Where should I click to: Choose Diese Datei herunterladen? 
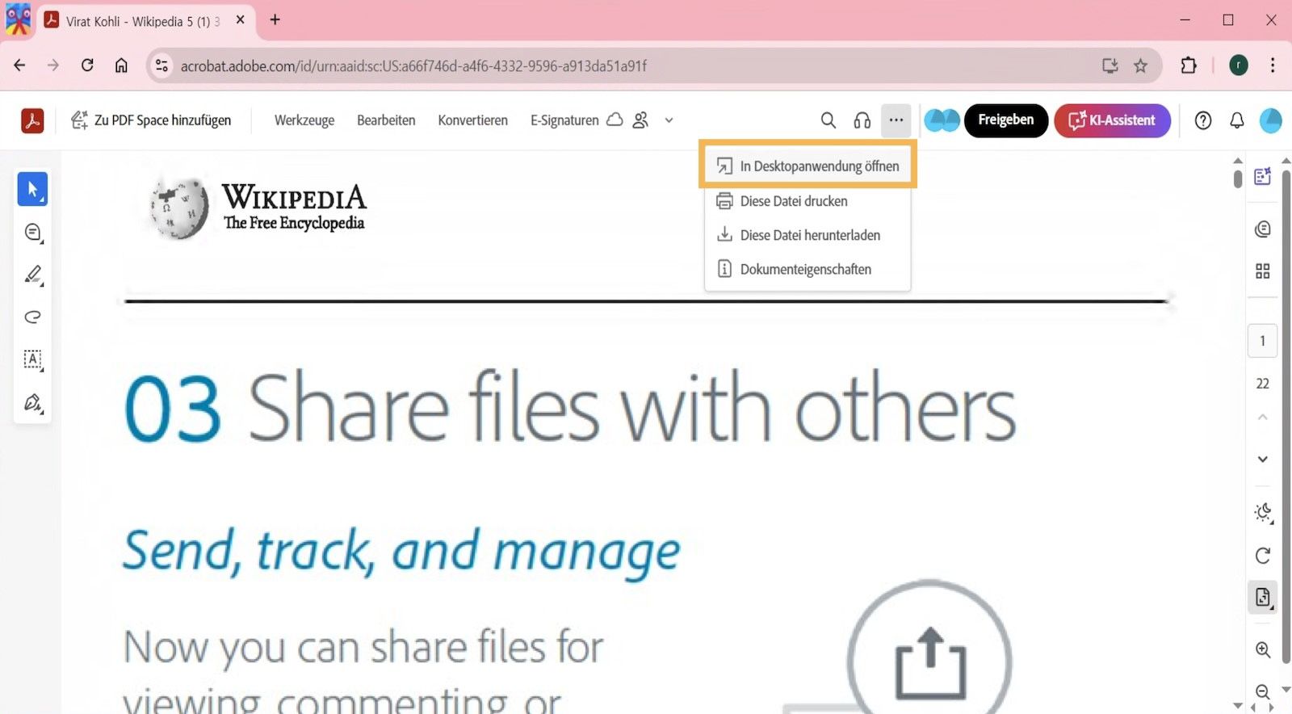point(807,235)
